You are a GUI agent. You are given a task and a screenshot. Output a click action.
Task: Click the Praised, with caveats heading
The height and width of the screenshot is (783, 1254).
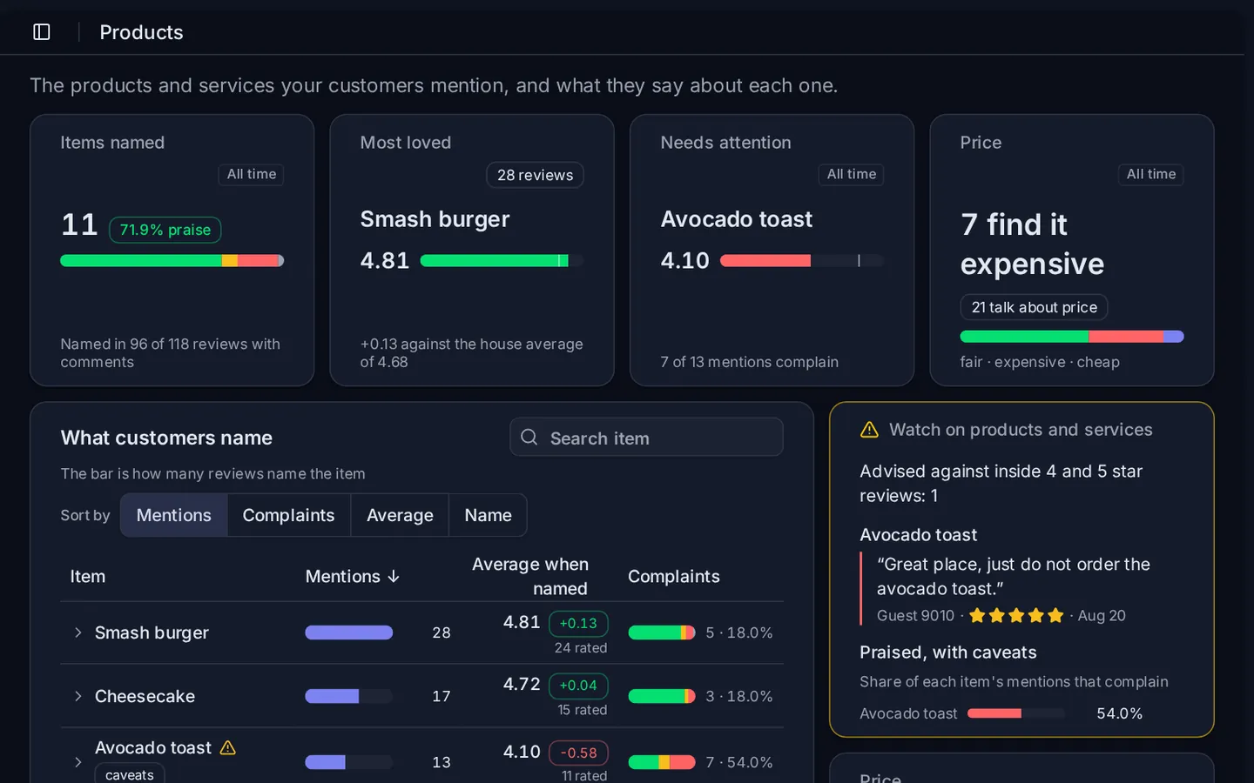tap(948, 652)
